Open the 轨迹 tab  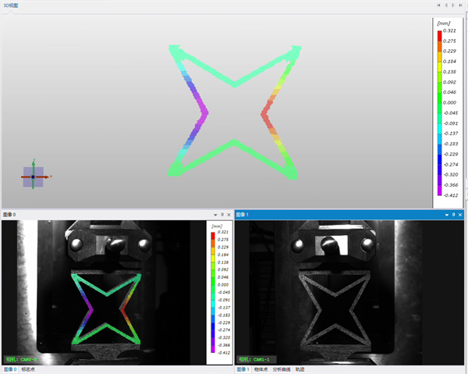pos(300,369)
